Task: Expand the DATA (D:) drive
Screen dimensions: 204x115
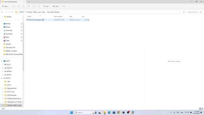Action: pyautogui.click(x=3, y=68)
